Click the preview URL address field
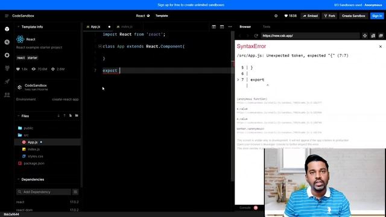The width and height of the screenshot is (386, 217). (x=310, y=36)
